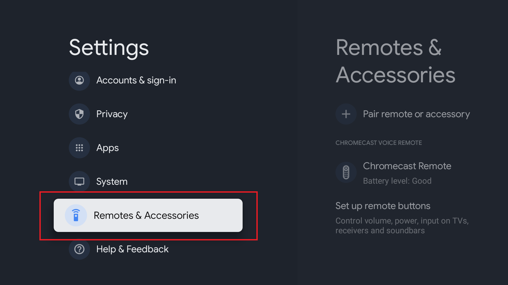Click the plus icon to pair accessory
The width and height of the screenshot is (508, 285).
pyautogui.click(x=346, y=114)
